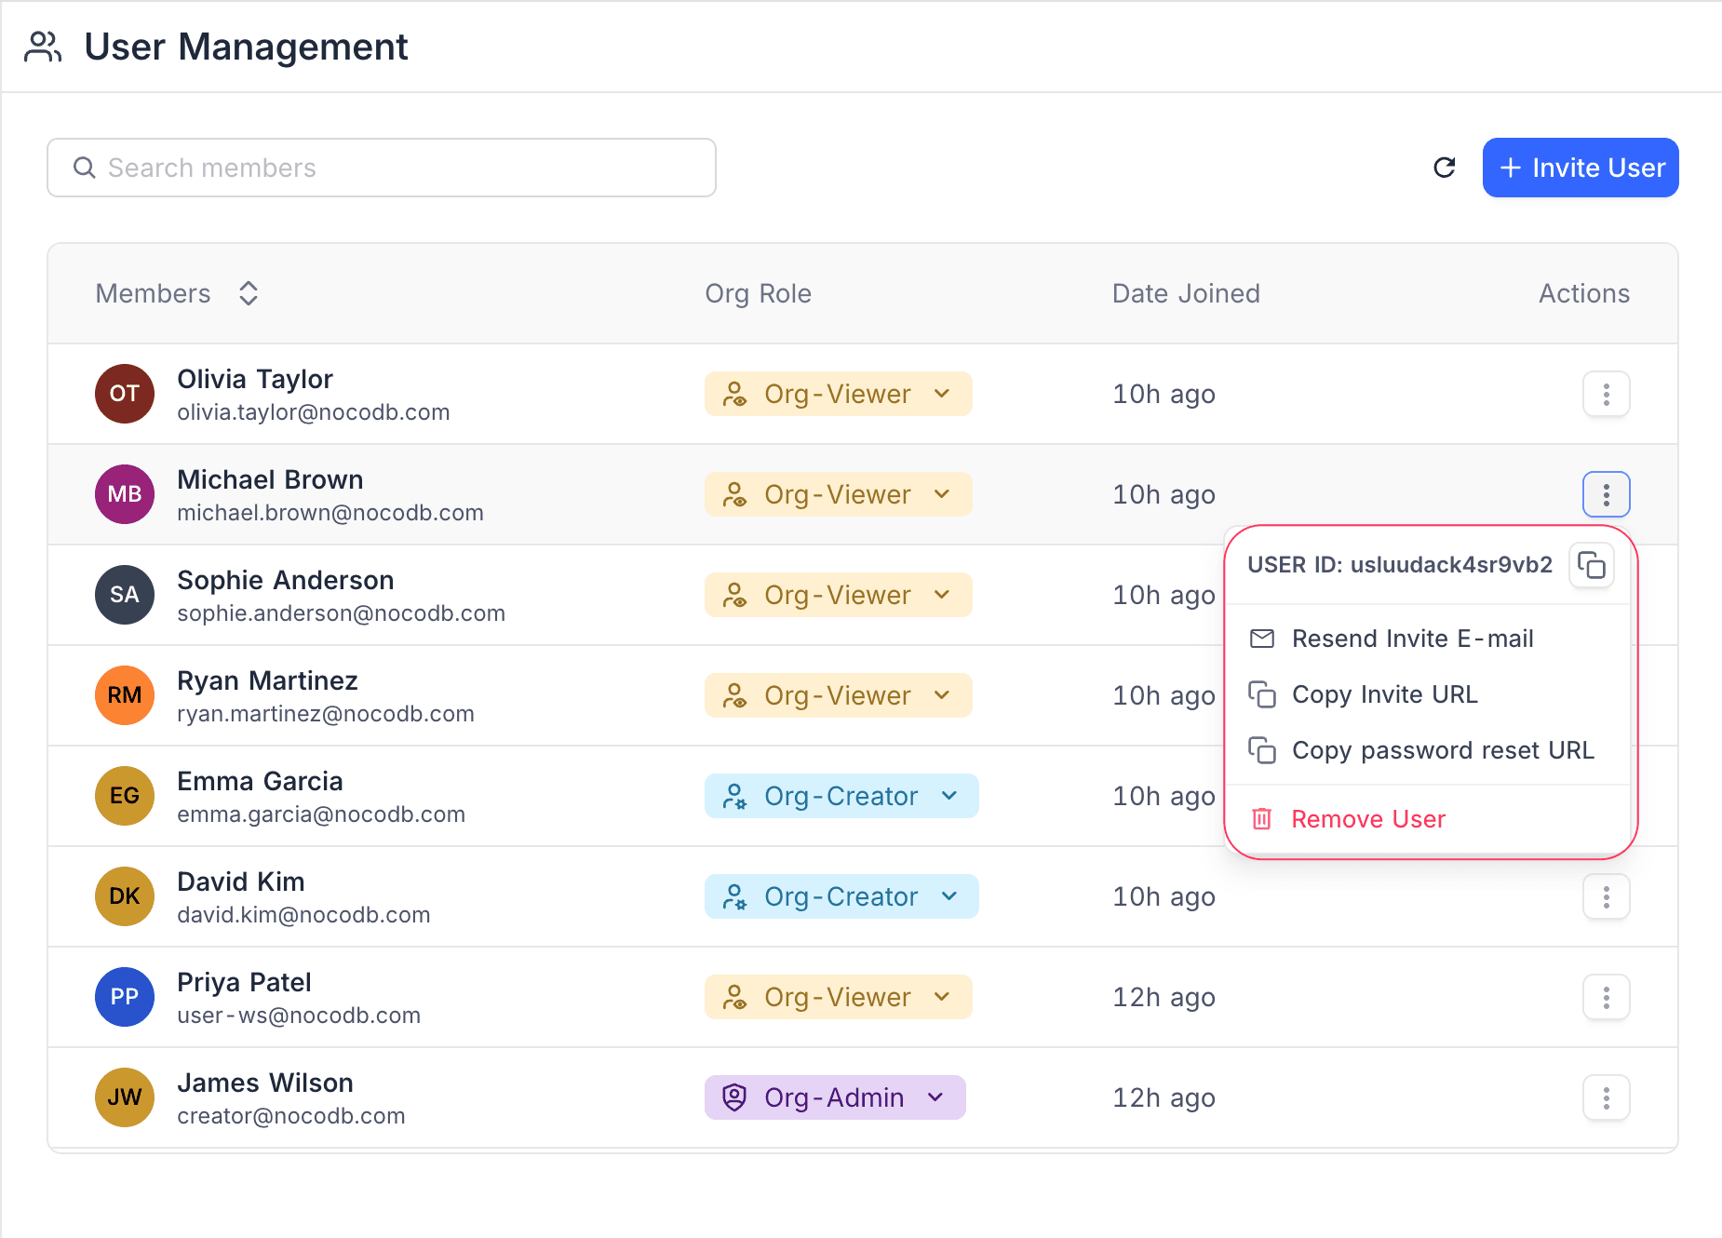Choose Copy Invite URL from menu
This screenshot has width=1722, height=1238.
point(1384,694)
